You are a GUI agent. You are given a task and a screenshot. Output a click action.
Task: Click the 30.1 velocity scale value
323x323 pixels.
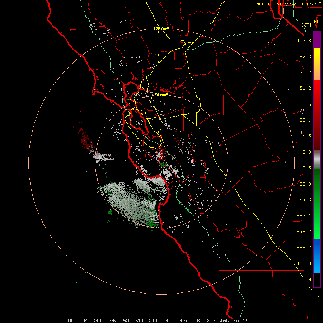[x=305, y=120]
